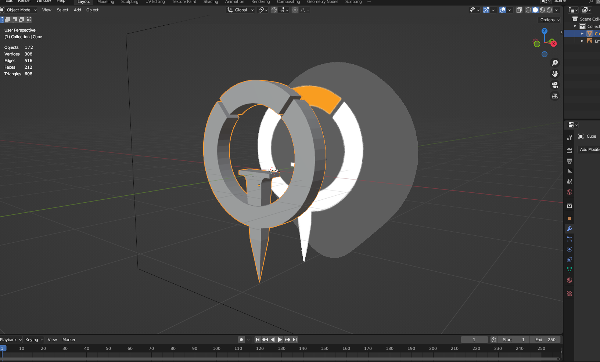
Task: Toggle viewport gizmos display
Action: click(x=486, y=10)
